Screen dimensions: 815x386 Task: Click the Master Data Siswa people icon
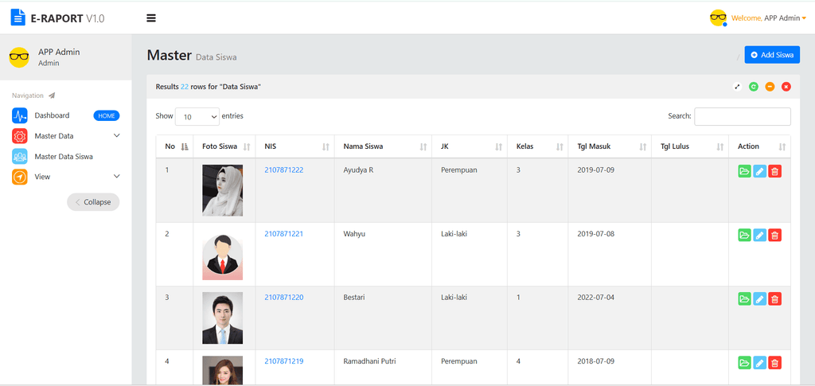coord(20,156)
